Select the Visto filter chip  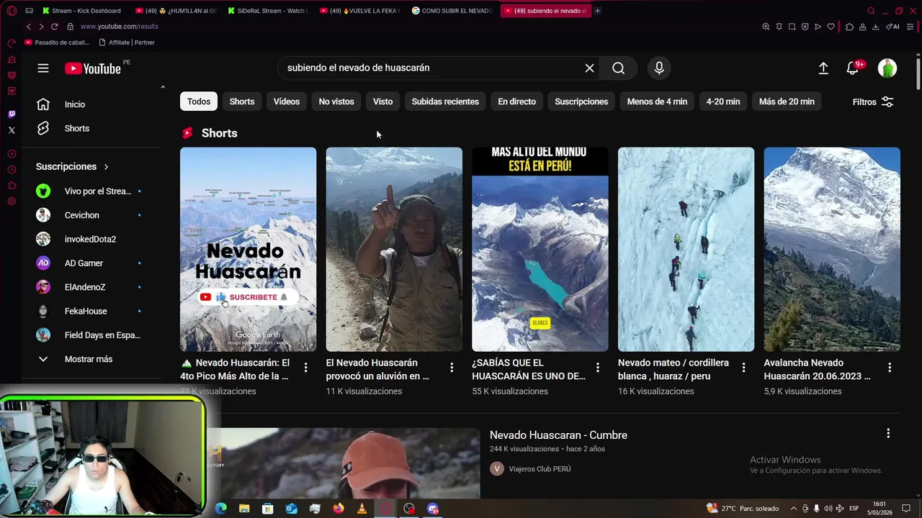(382, 101)
